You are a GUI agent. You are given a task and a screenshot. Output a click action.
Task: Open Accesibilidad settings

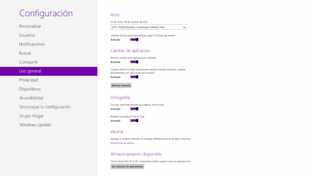tap(31, 98)
